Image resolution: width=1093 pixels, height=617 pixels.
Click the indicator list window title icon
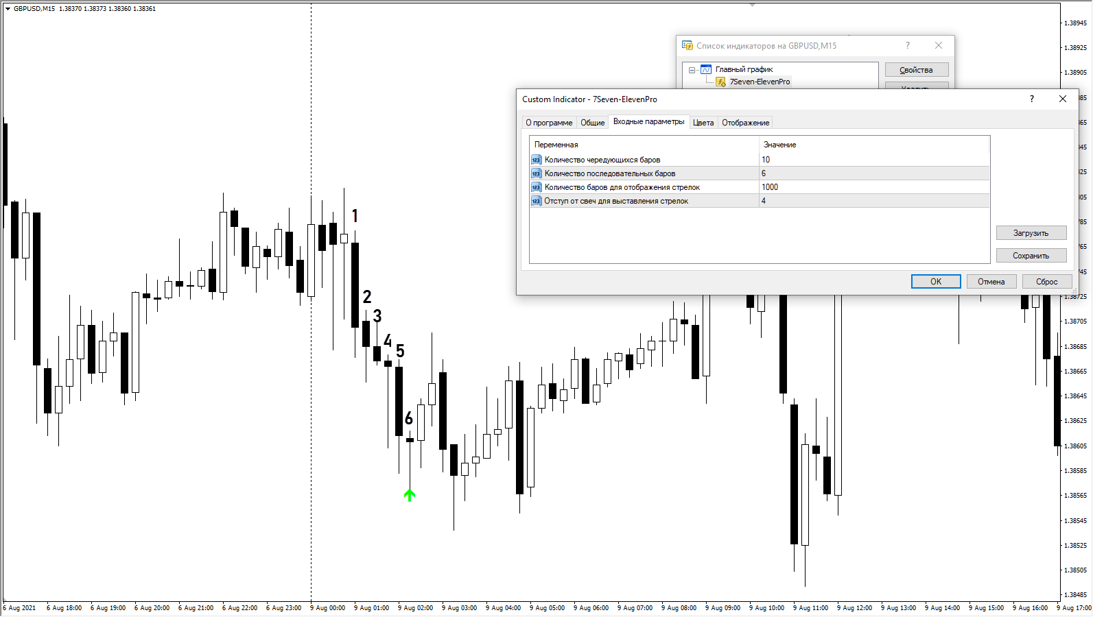point(687,46)
